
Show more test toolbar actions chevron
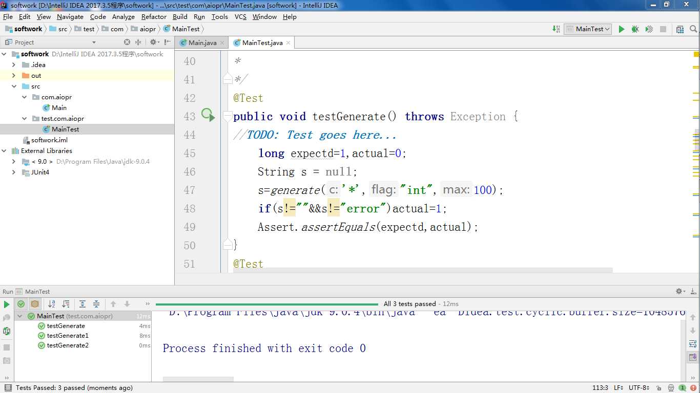tap(148, 304)
